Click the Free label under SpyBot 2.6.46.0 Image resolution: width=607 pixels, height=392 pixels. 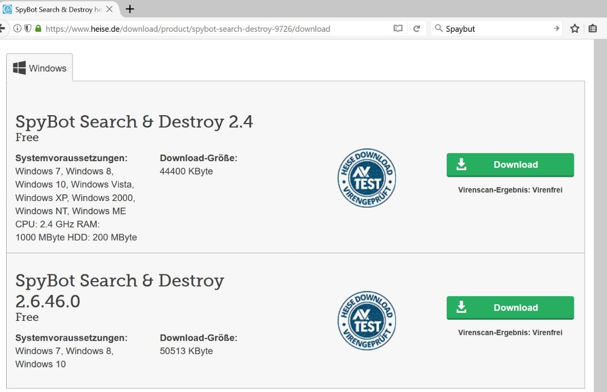(27, 317)
